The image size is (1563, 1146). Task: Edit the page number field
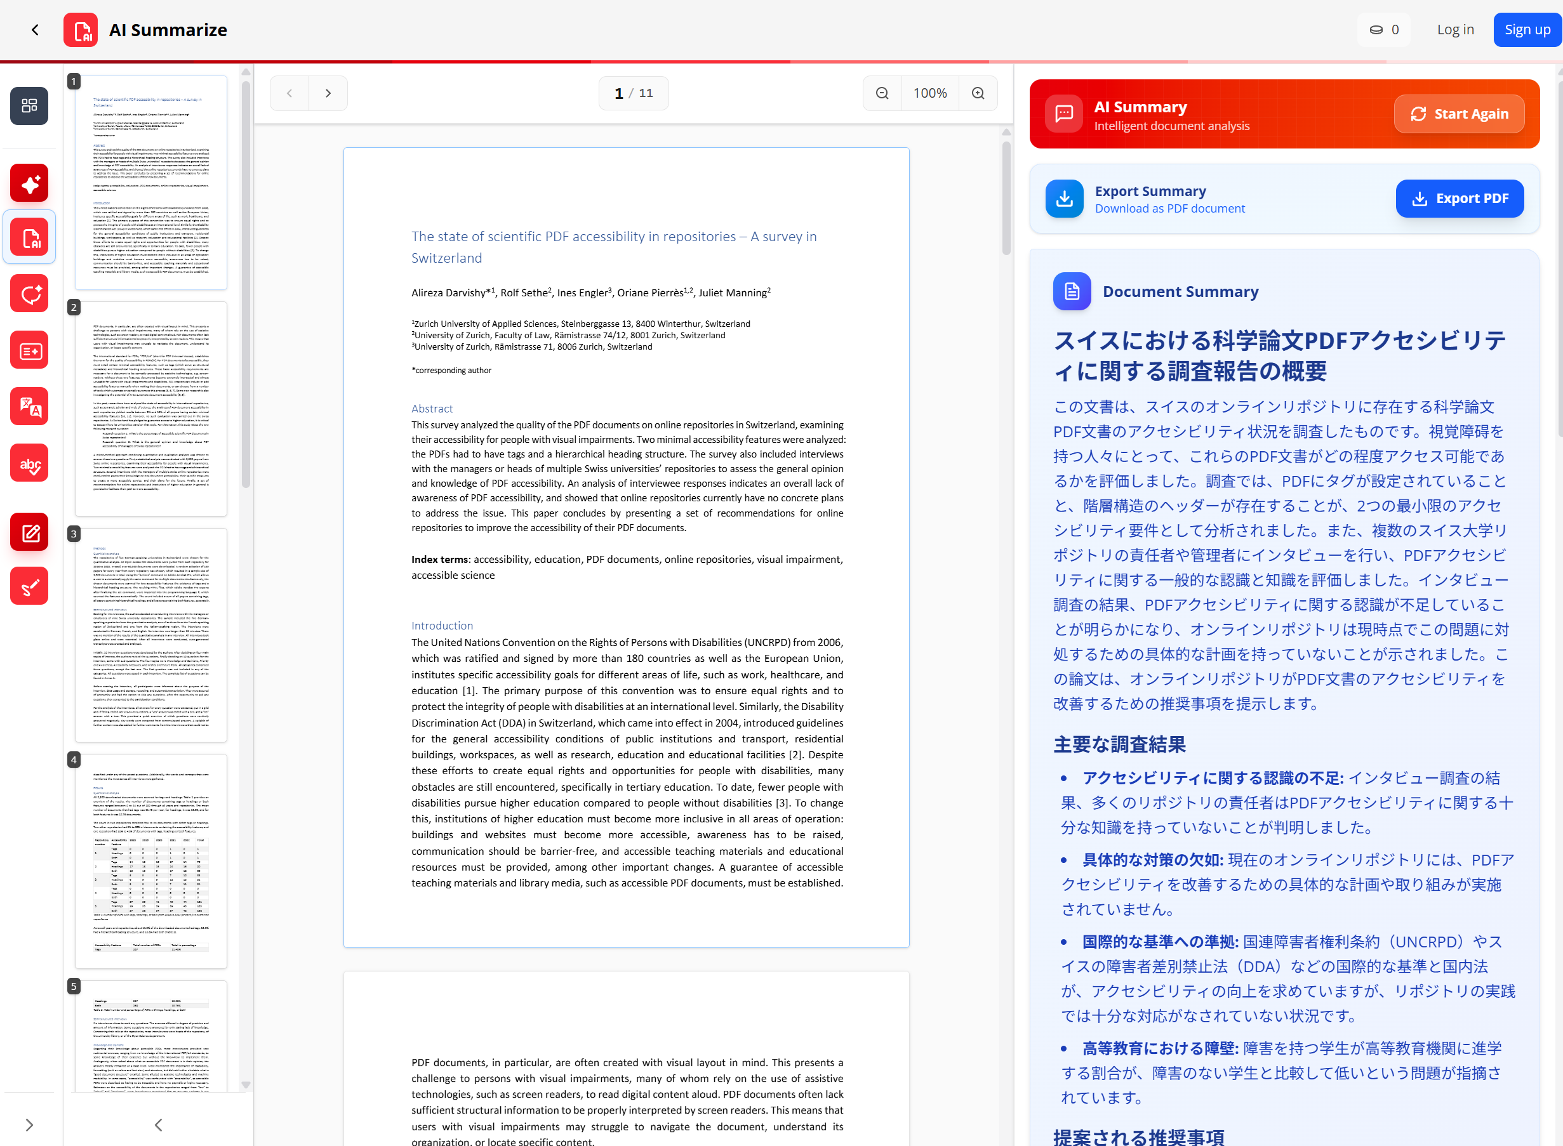[618, 92]
